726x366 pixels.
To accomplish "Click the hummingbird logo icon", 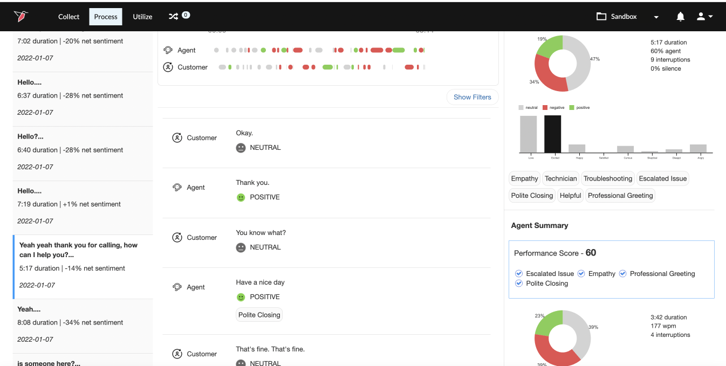I will click(21, 16).
